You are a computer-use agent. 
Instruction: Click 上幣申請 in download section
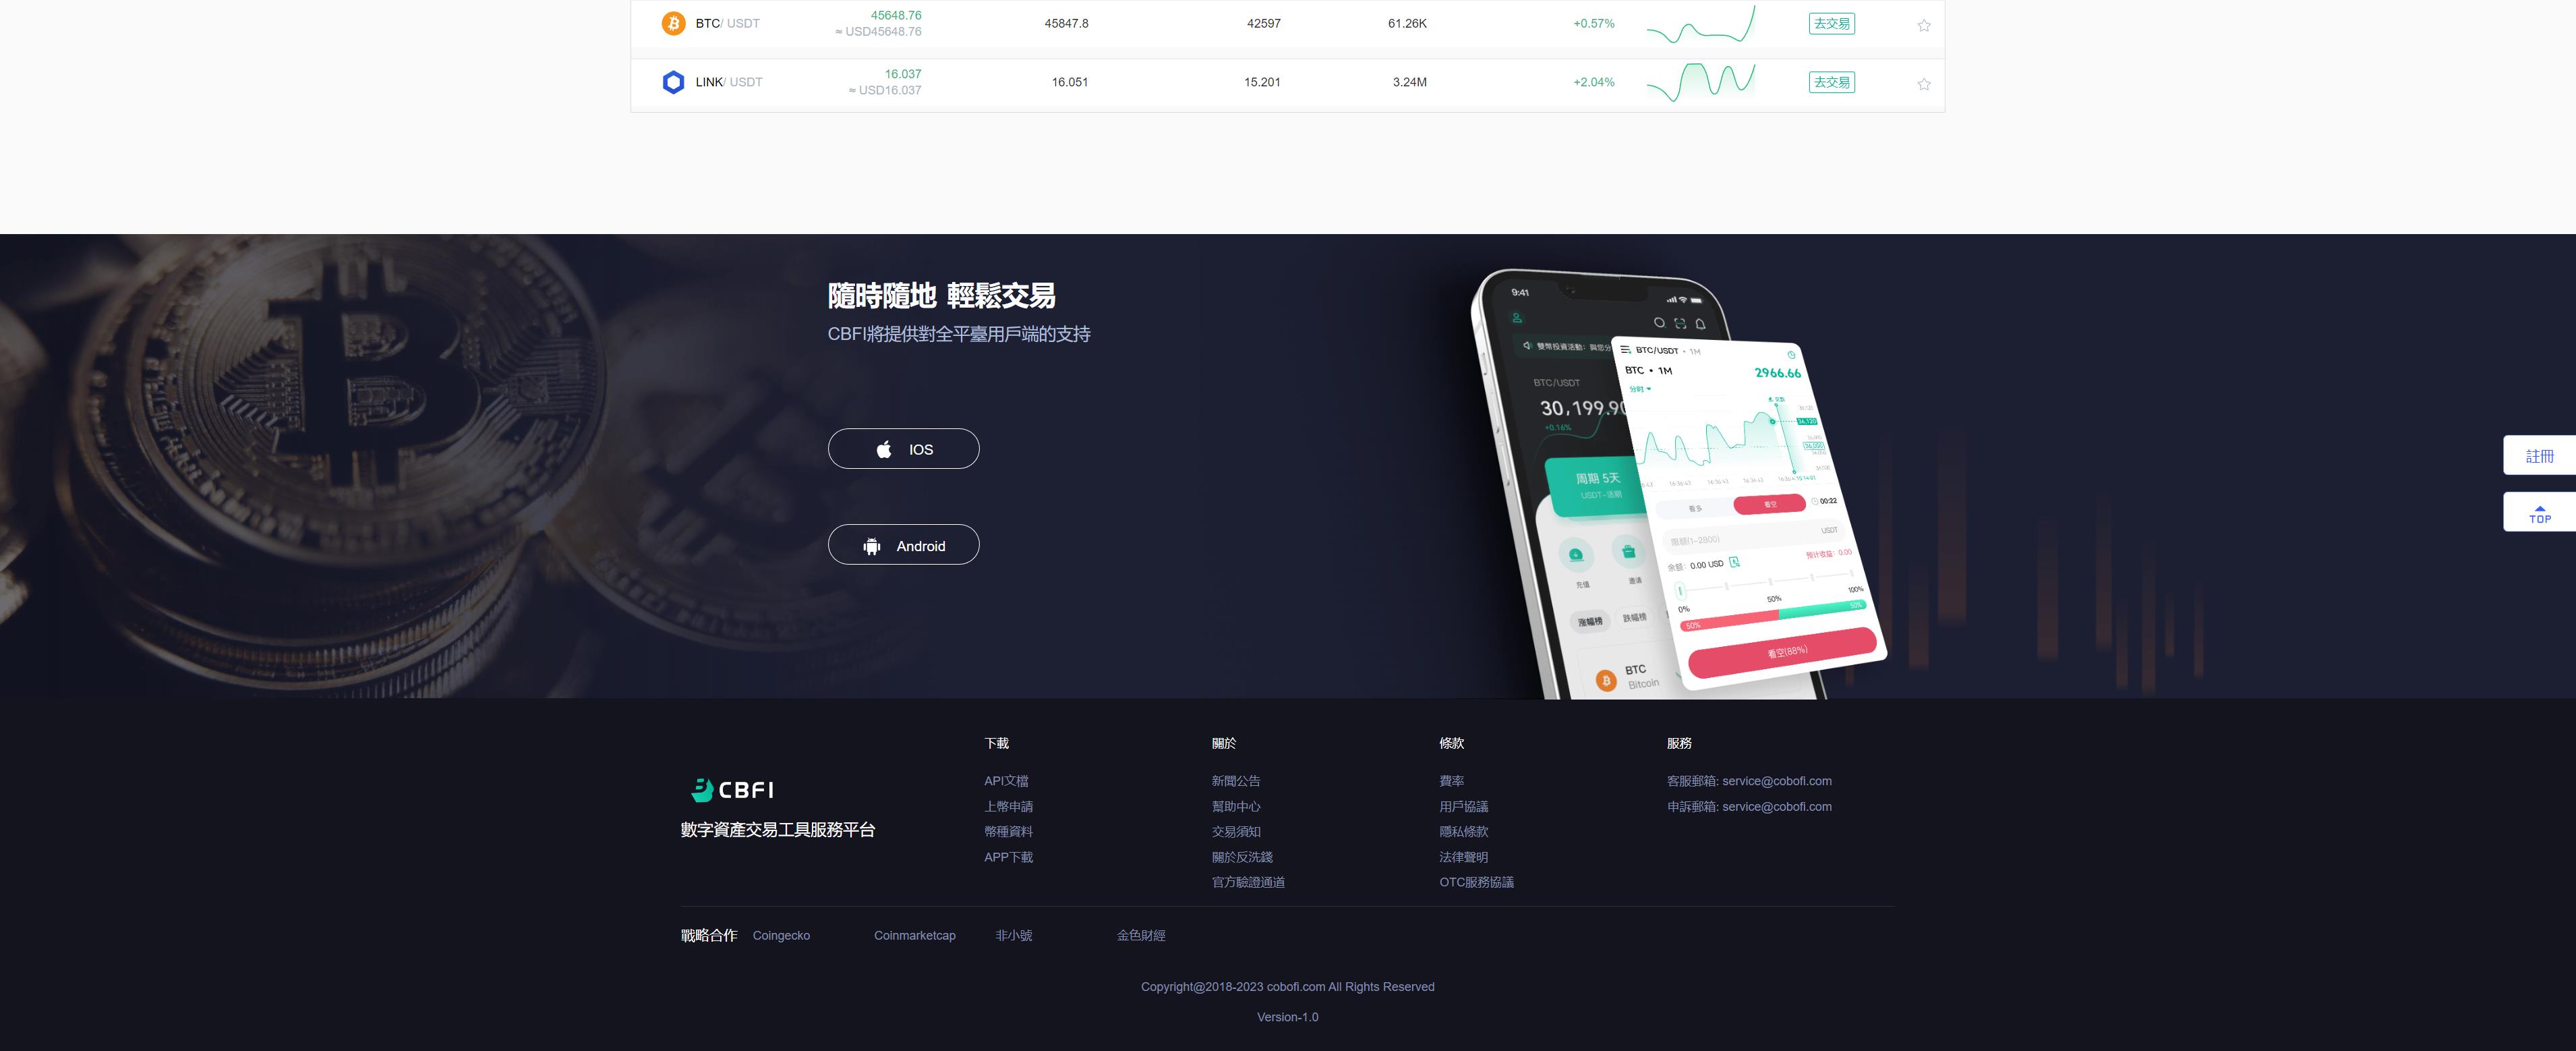[x=1009, y=806]
